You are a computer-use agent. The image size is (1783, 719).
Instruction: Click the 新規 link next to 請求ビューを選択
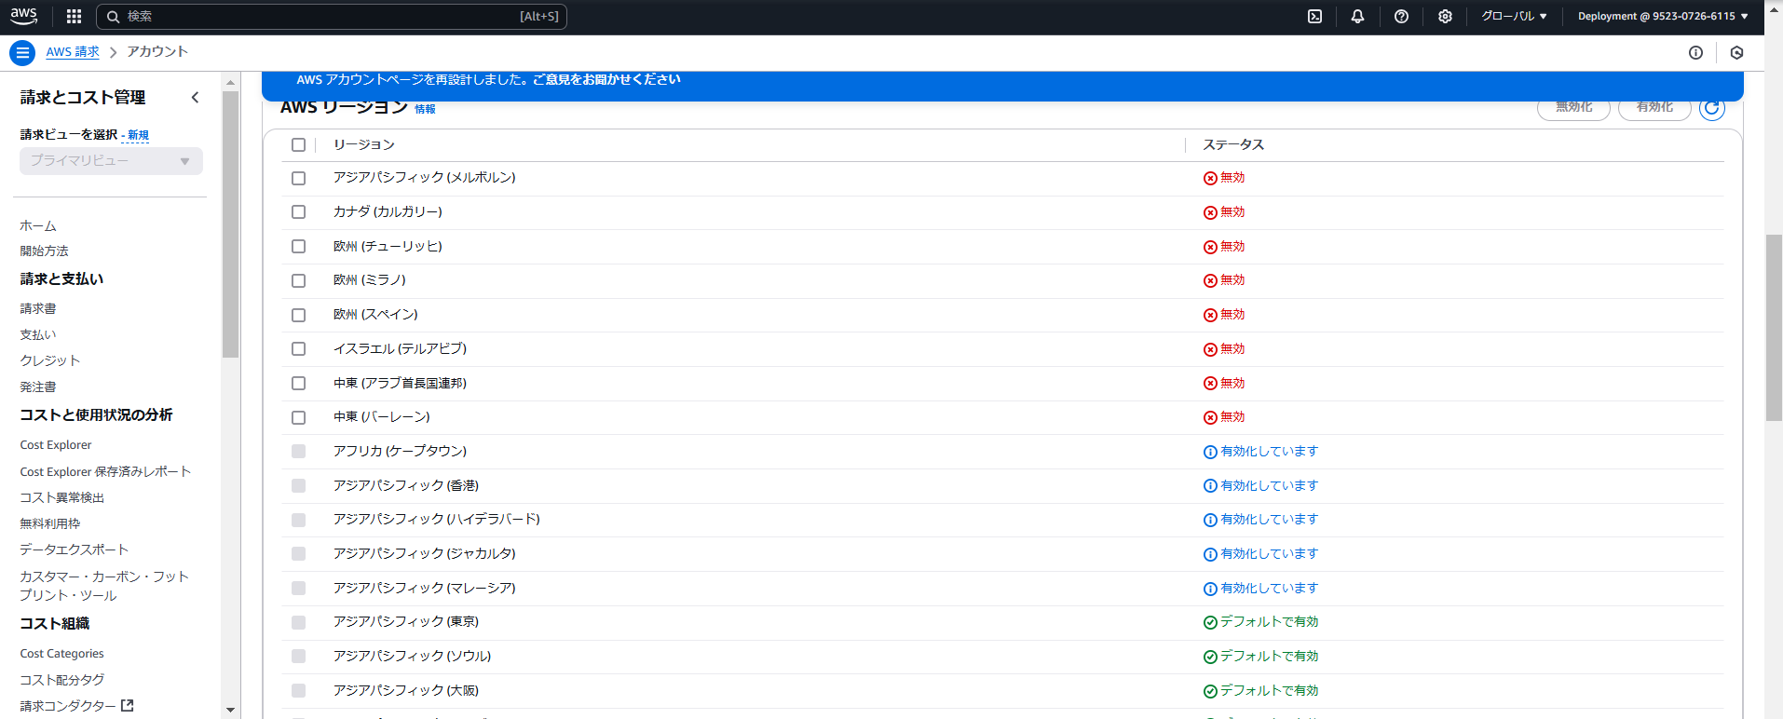(x=138, y=135)
